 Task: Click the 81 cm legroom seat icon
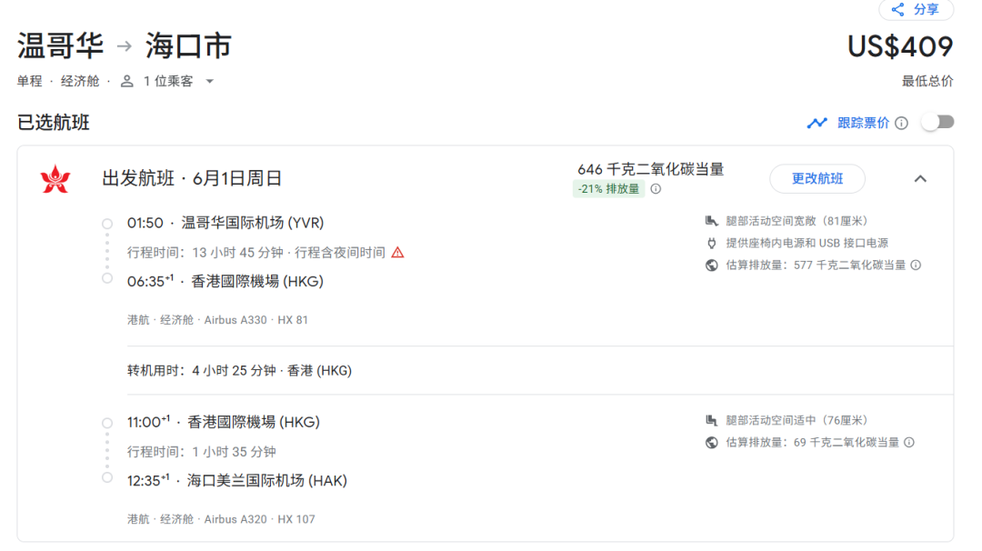click(712, 221)
